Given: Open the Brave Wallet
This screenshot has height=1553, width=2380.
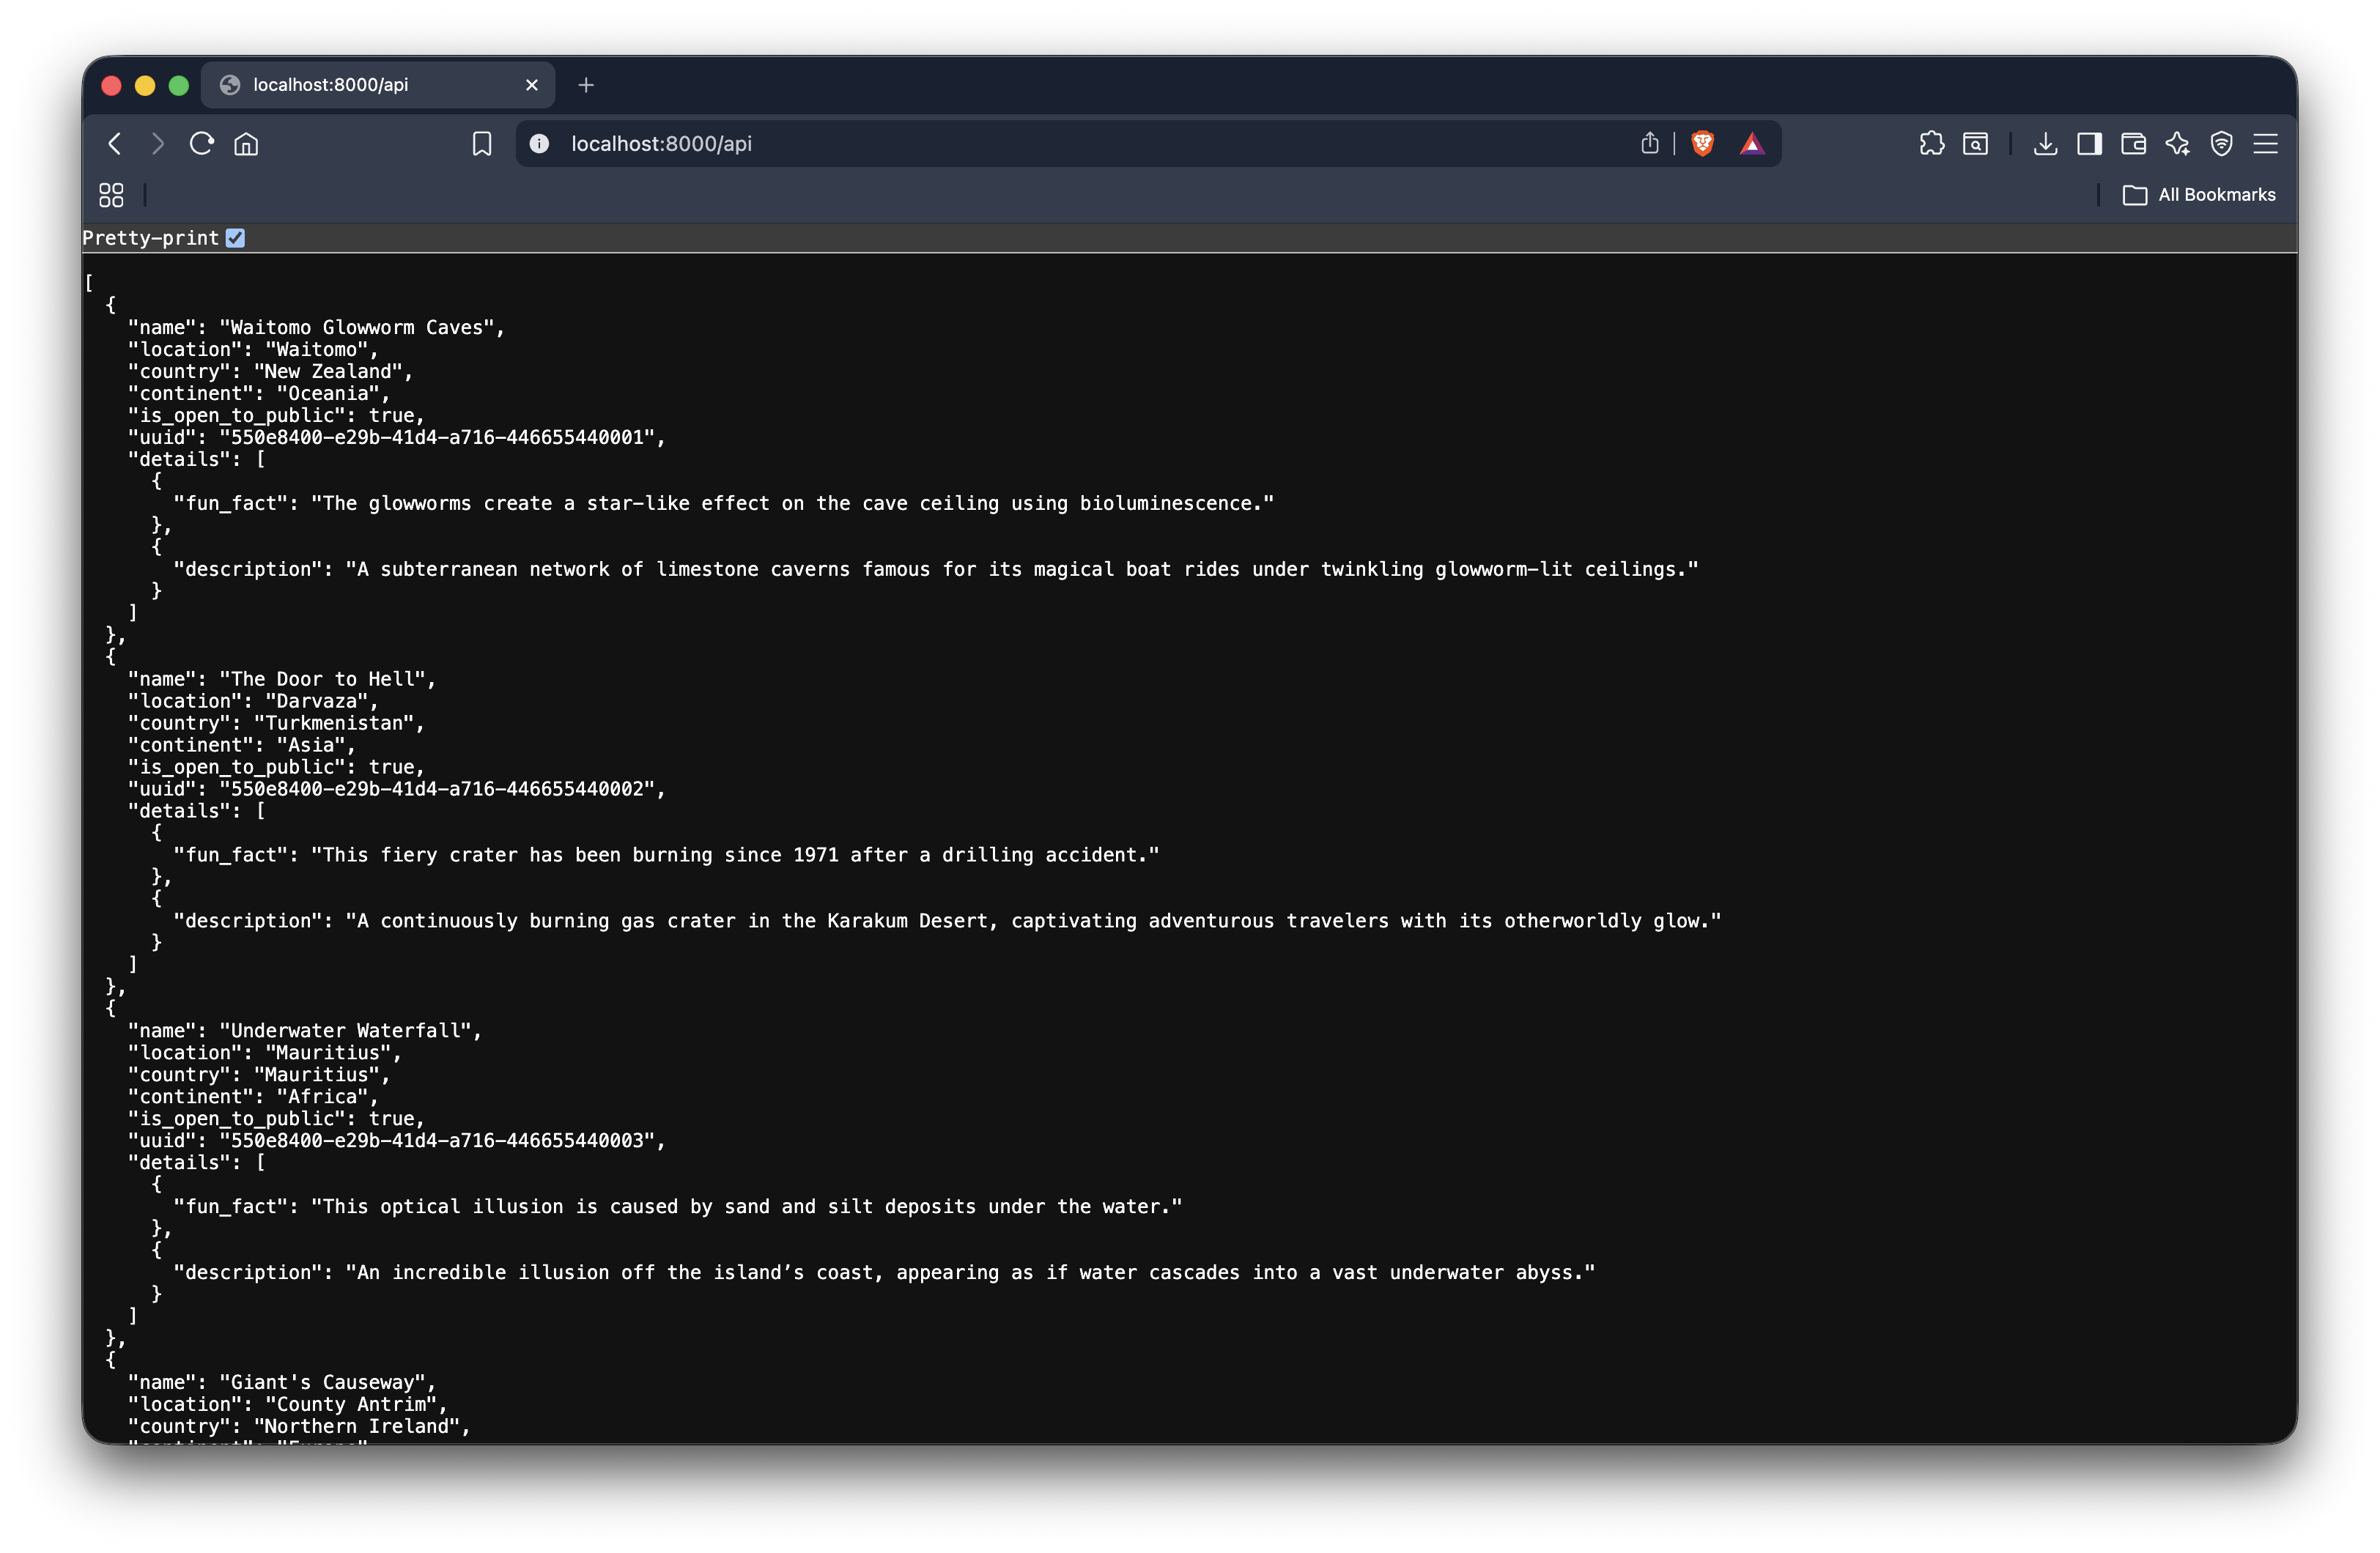Looking at the screenshot, I should pyautogui.click(x=2133, y=144).
